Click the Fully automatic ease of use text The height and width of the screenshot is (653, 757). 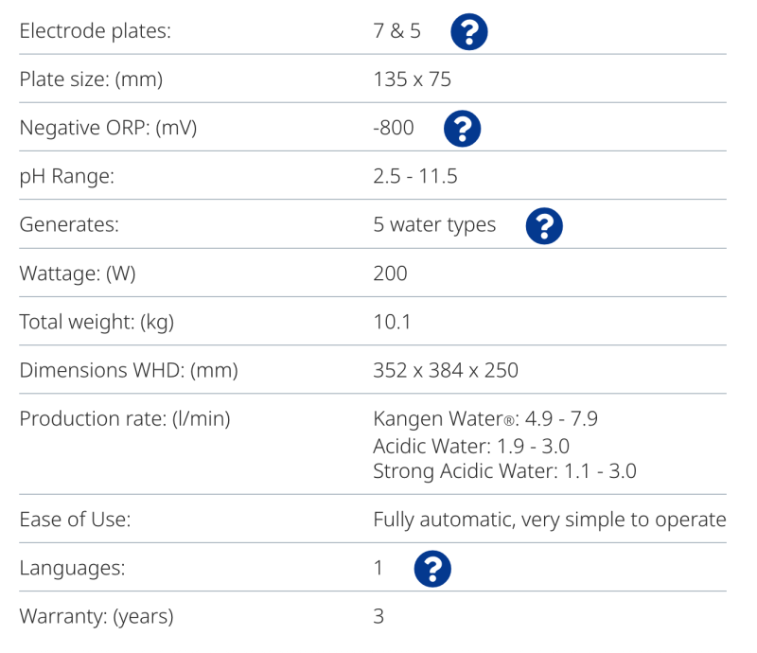click(x=550, y=520)
